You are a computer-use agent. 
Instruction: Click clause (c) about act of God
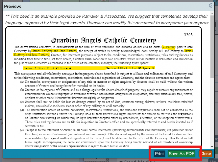106,104
